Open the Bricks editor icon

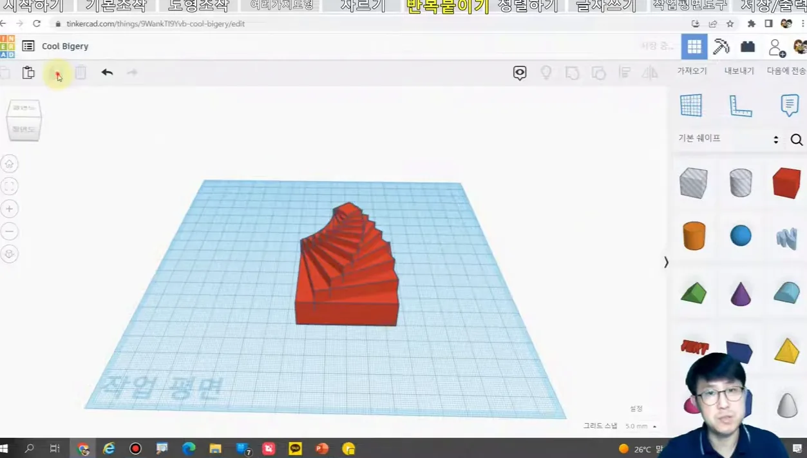tap(748, 46)
